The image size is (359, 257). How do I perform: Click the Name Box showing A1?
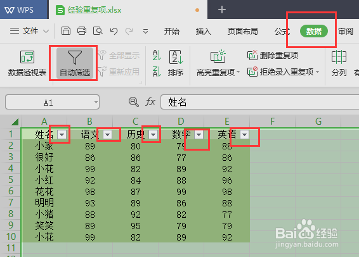click(x=49, y=102)
